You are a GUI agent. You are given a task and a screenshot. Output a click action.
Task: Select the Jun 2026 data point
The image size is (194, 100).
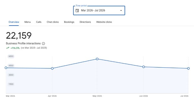click(x=143, y=67)
